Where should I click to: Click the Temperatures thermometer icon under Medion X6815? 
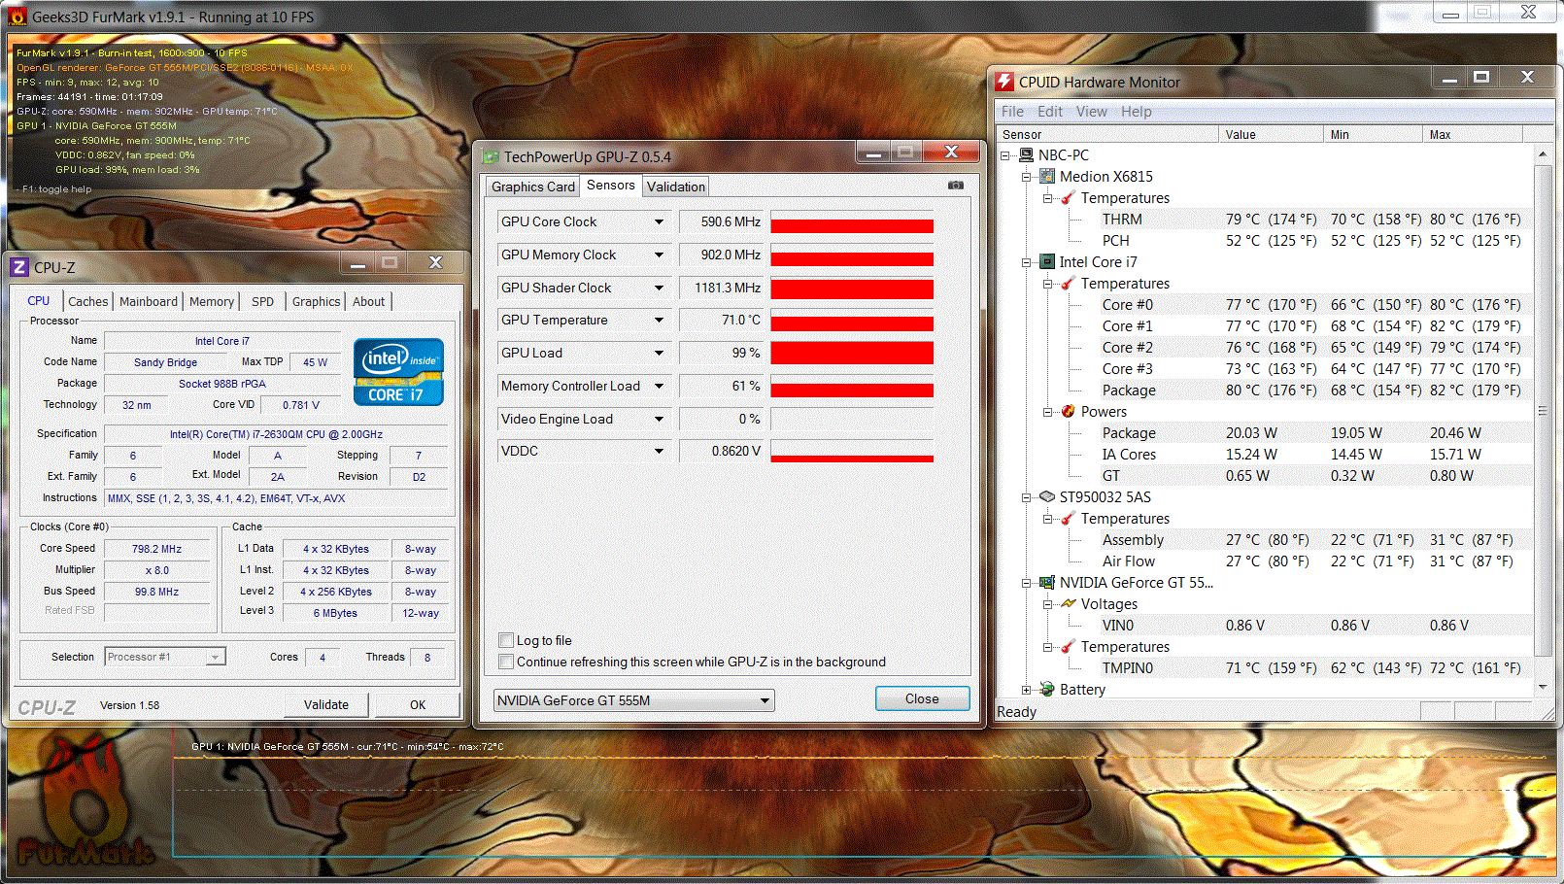[x=1069, y=197]
